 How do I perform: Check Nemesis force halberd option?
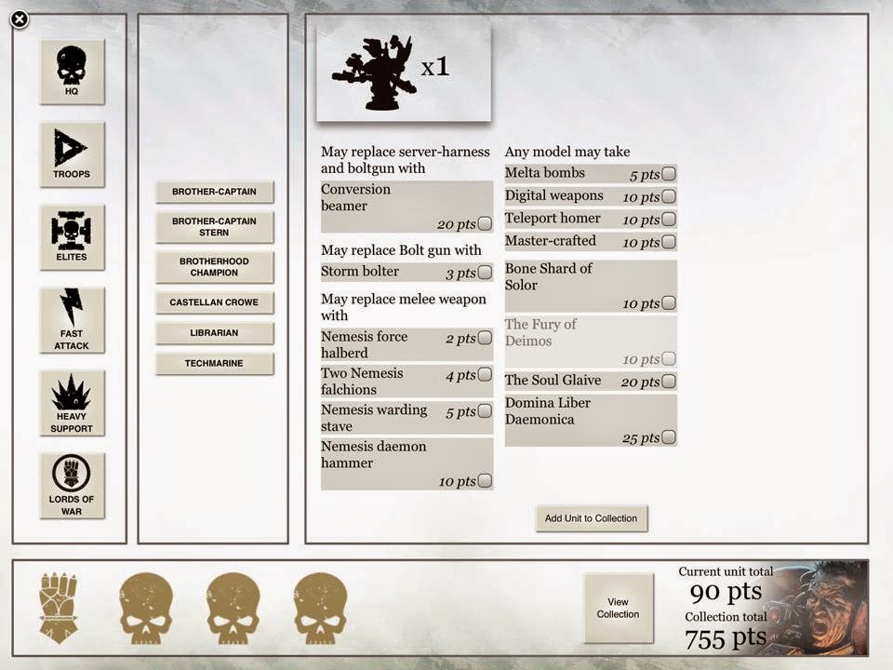pos(485,338)
